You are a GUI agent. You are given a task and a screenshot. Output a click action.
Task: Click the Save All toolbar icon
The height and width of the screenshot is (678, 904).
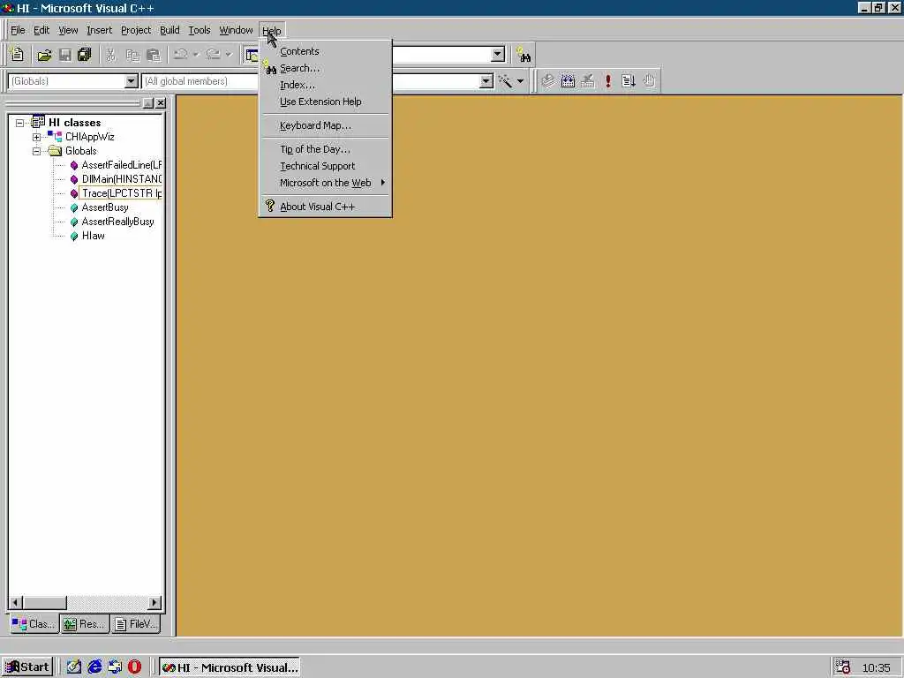pyautogui.click(x=85, y=55)
